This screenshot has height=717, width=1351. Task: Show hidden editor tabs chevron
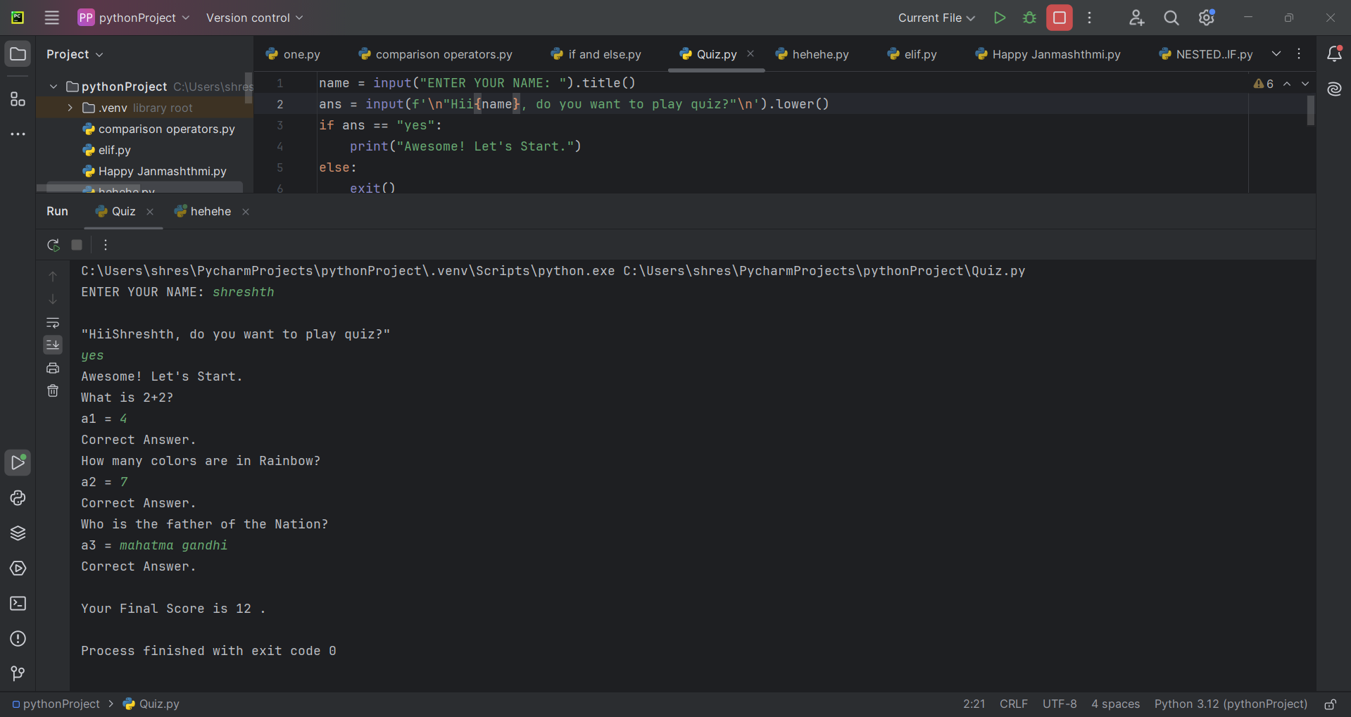[x=1276, y=53]
